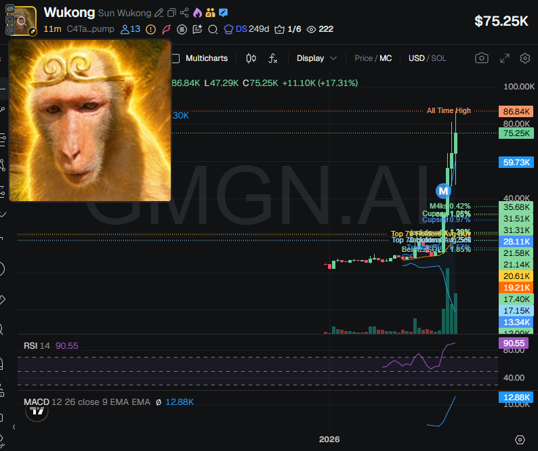Click the circled list lines icon
Viewport: 538px width, 451px height.
click(x=182, y=30)
